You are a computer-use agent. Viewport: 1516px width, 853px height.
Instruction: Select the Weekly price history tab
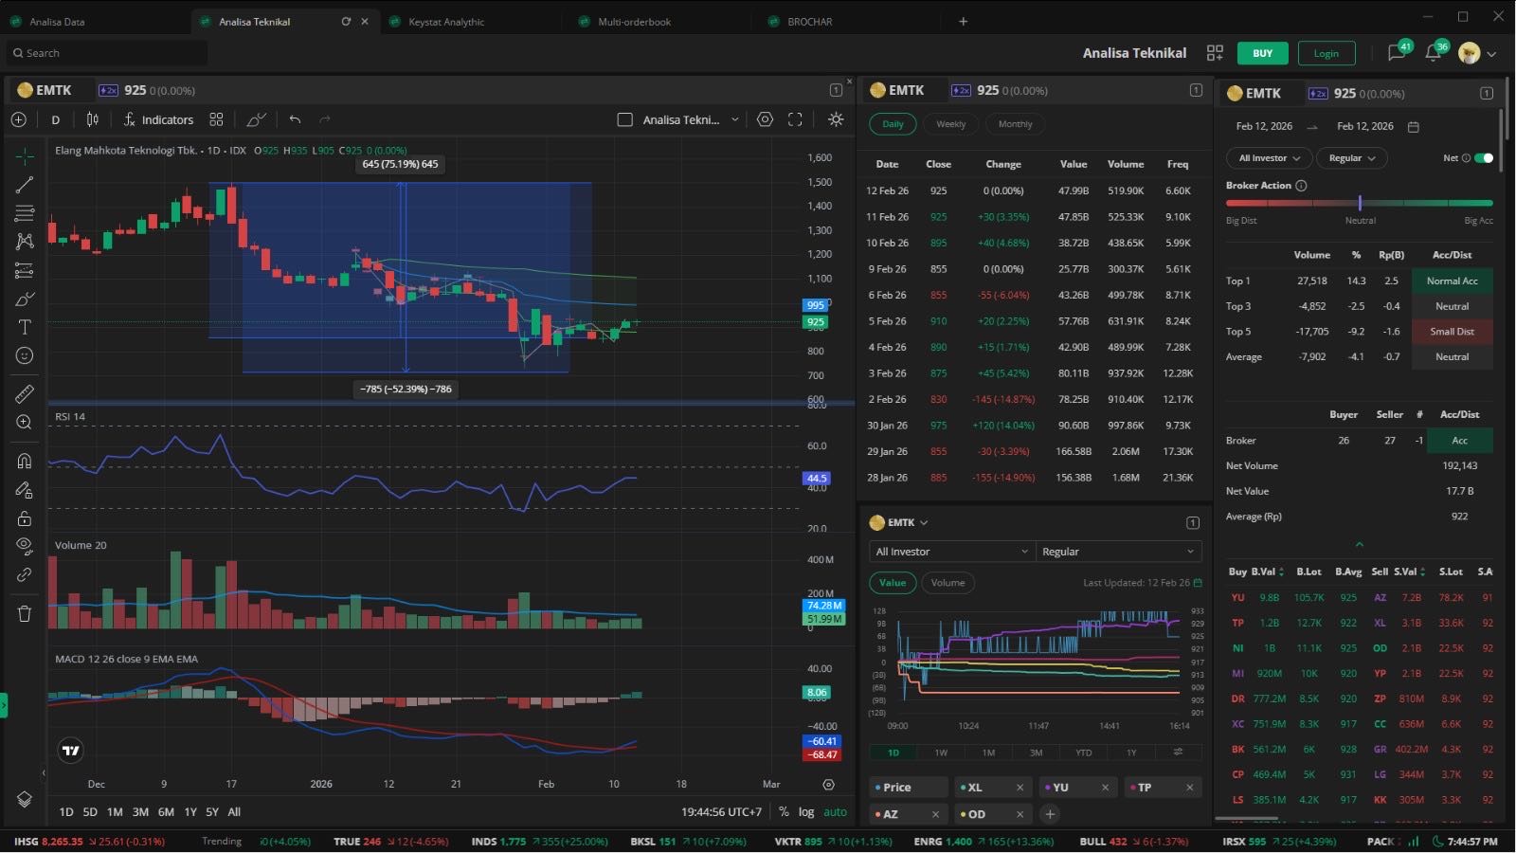[x=950, y=124]
